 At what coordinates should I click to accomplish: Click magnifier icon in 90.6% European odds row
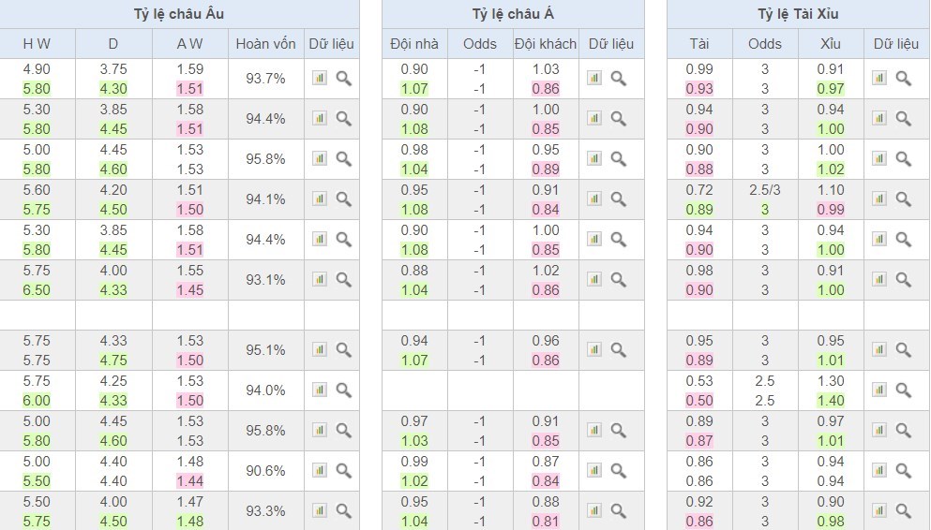tap(344, 471)
